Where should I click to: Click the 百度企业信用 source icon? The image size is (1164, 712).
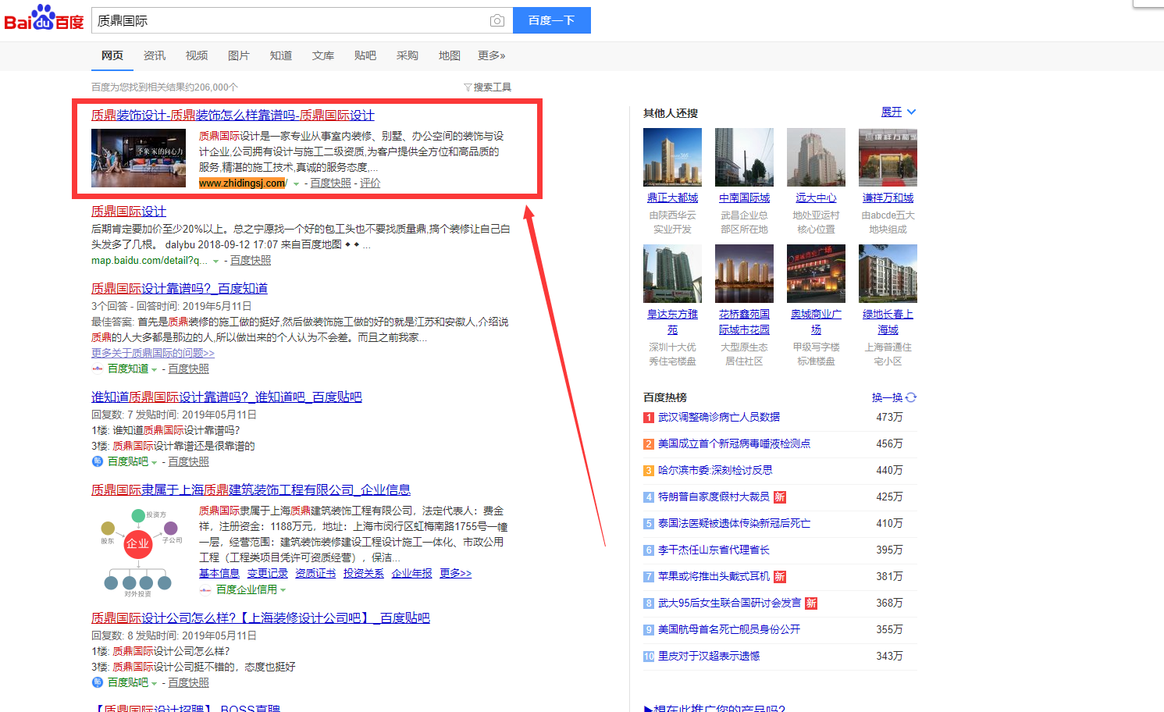coord(205,589)
